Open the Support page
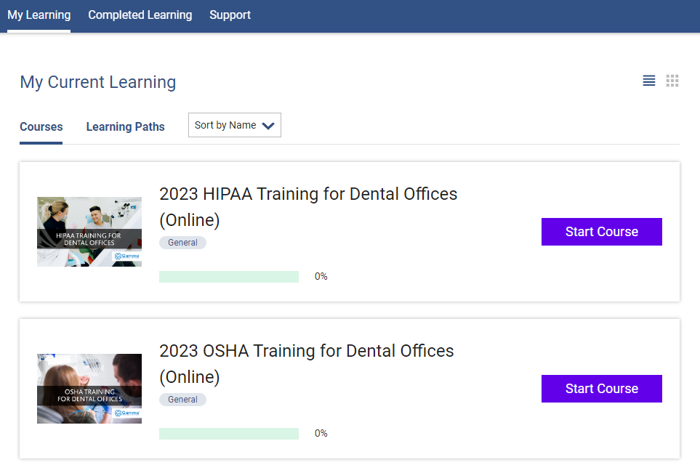This screenshot has width=700, height=473. pos(230,15)
